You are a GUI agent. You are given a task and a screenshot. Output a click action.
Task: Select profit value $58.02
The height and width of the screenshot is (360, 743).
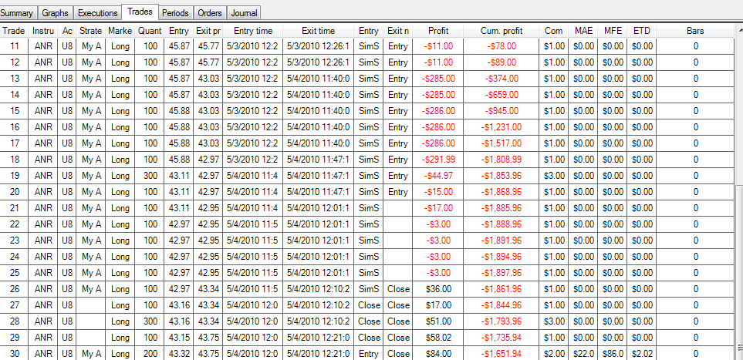[438, 338]
